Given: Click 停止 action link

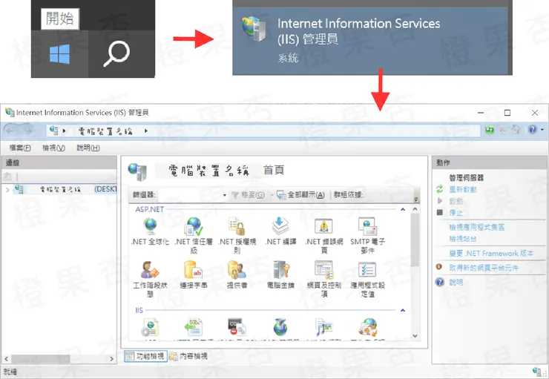Looking at the screenshot, I should 456,212.
